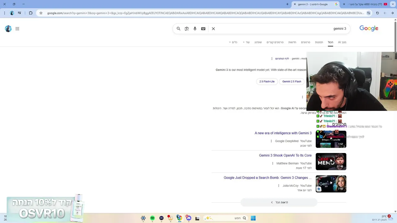The image size is (397, 223).
Task: Switch to the AI mode tab (מצב AI)
Action: 342,42
